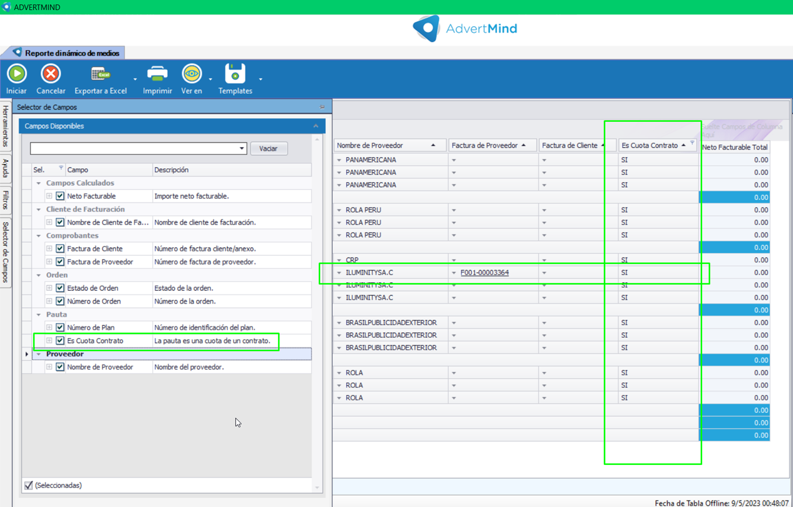793x507 pixels.
Task: Expand the plus icon beside Estado de Orden
Action: point(49,288)
